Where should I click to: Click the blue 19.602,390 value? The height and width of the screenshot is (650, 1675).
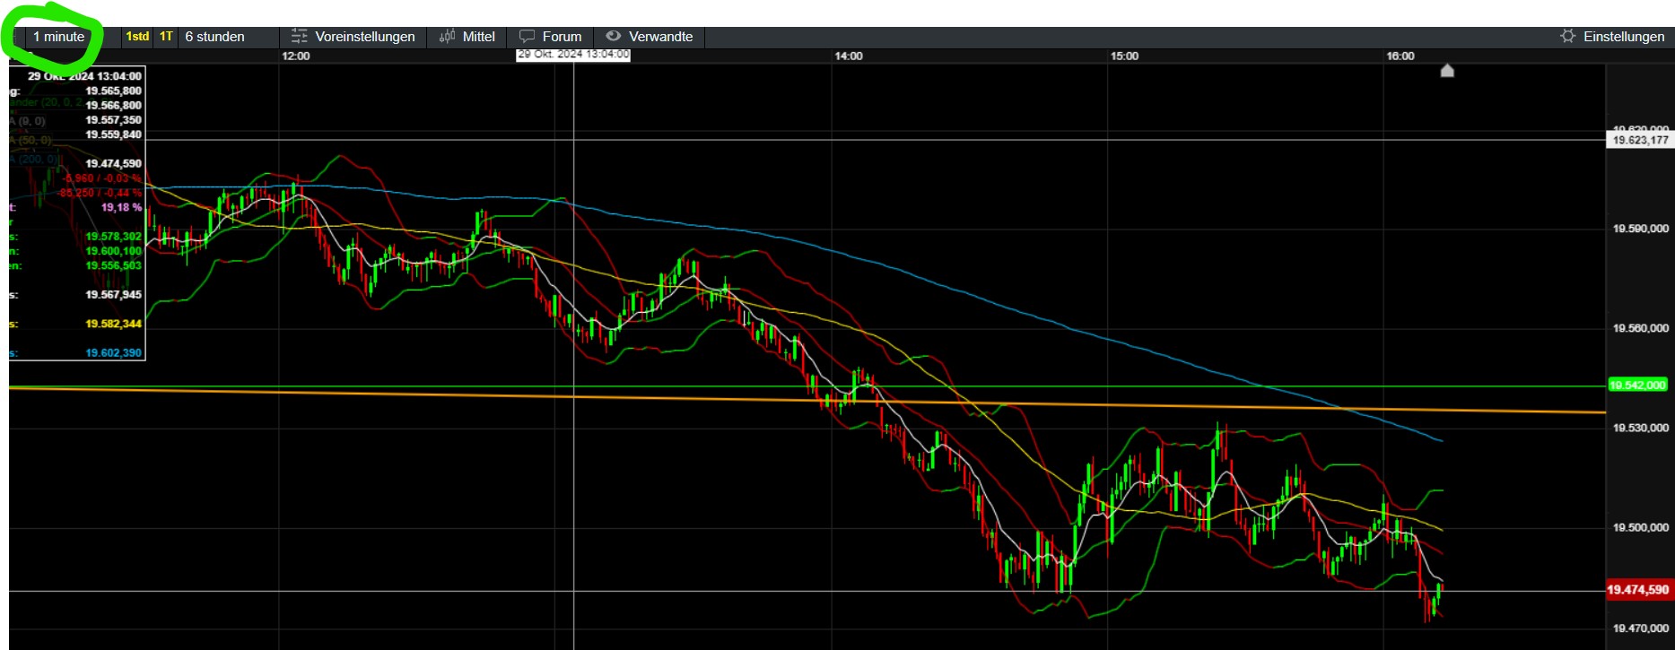tap(113, 352)
